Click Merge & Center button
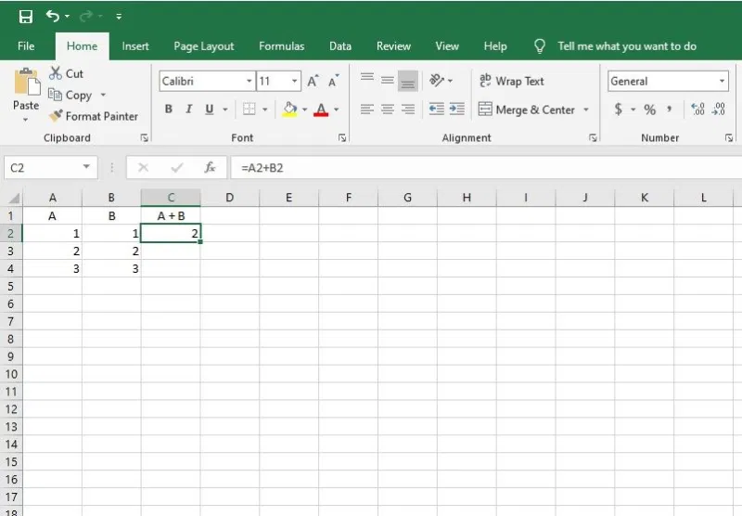 pyautogui.click(x=526, y=110)
